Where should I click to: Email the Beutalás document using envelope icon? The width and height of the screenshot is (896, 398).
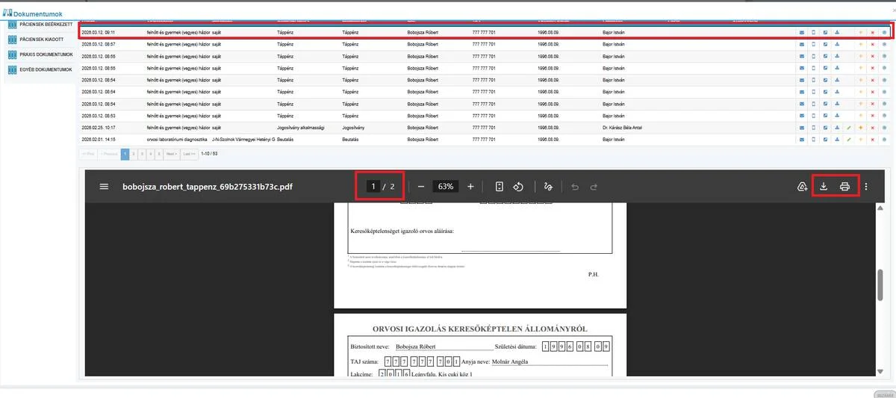[x=803, y=139]
